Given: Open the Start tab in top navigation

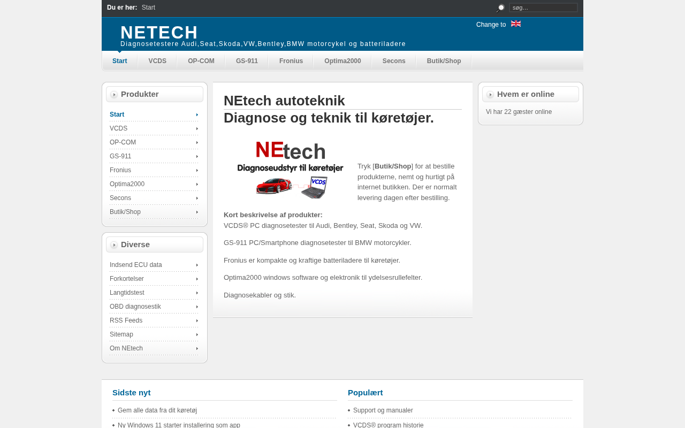Looking at the screenshot, I should click(x=120, y=61).
